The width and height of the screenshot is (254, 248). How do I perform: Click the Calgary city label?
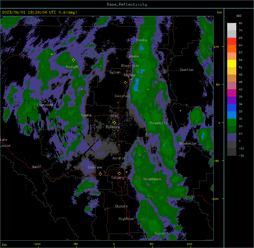point(118,178)
